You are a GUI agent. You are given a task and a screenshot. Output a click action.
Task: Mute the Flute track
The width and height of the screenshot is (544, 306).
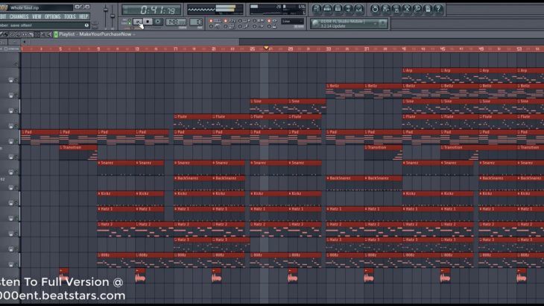click(16, 125)
